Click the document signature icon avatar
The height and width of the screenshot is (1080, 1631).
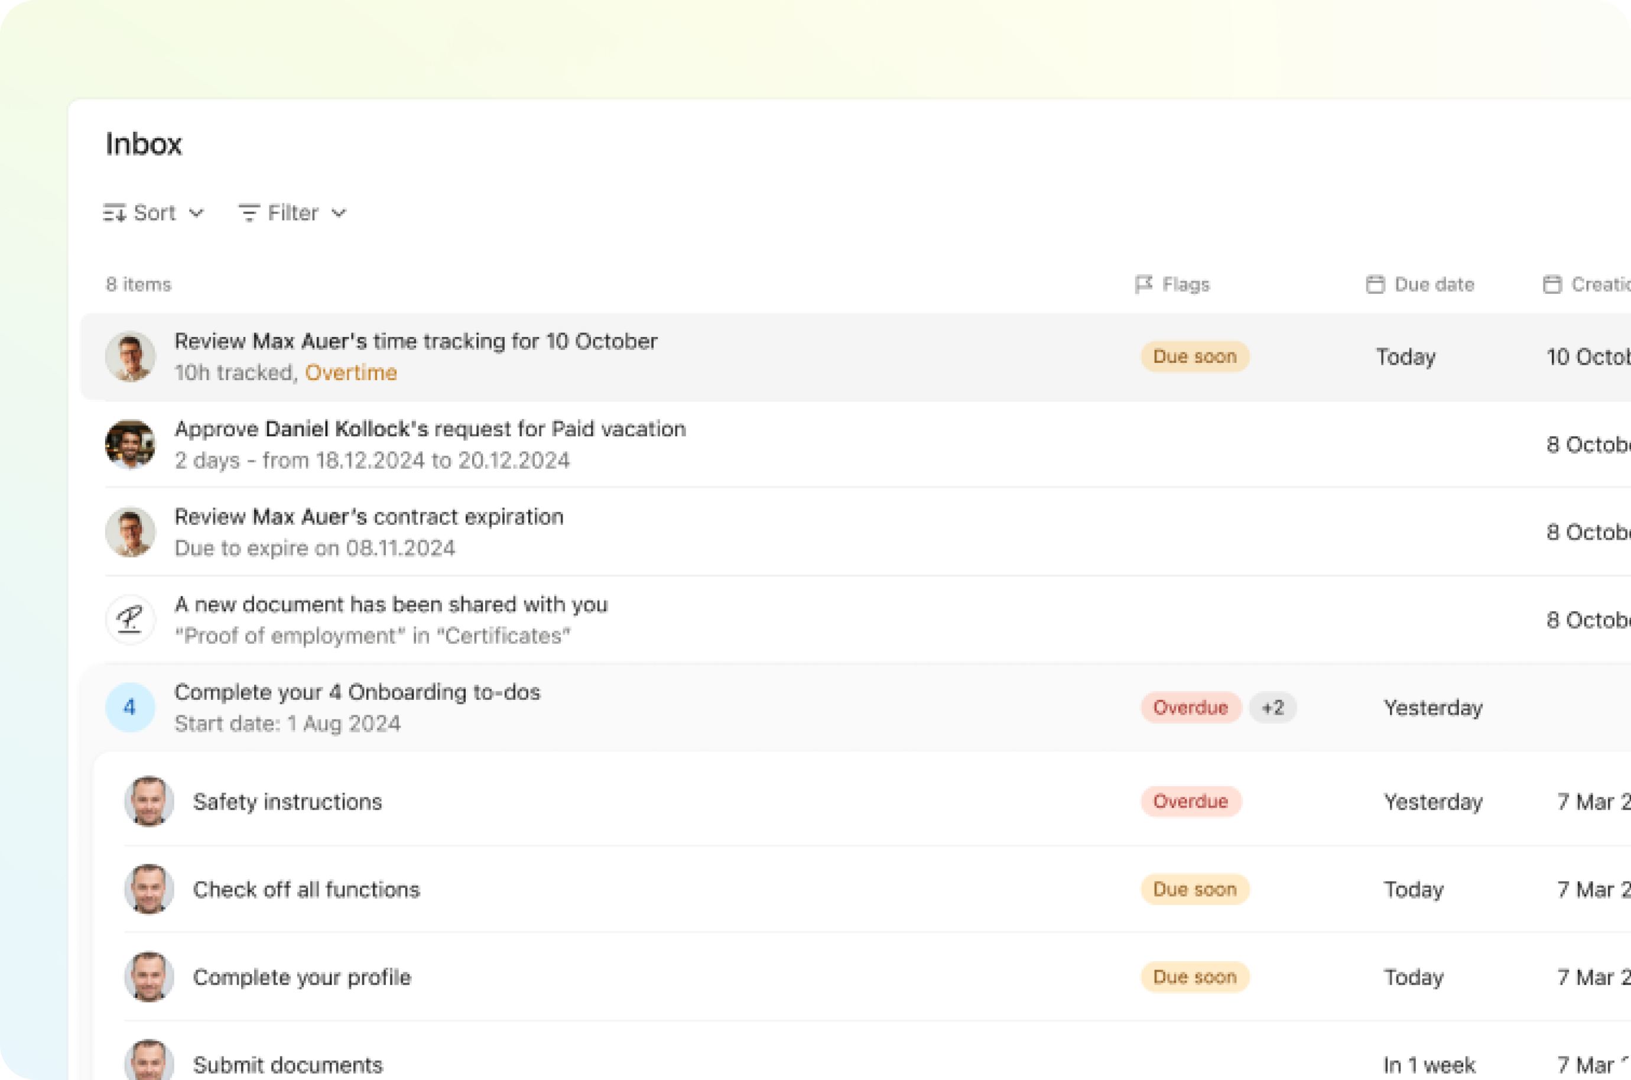tap(129, 619)
